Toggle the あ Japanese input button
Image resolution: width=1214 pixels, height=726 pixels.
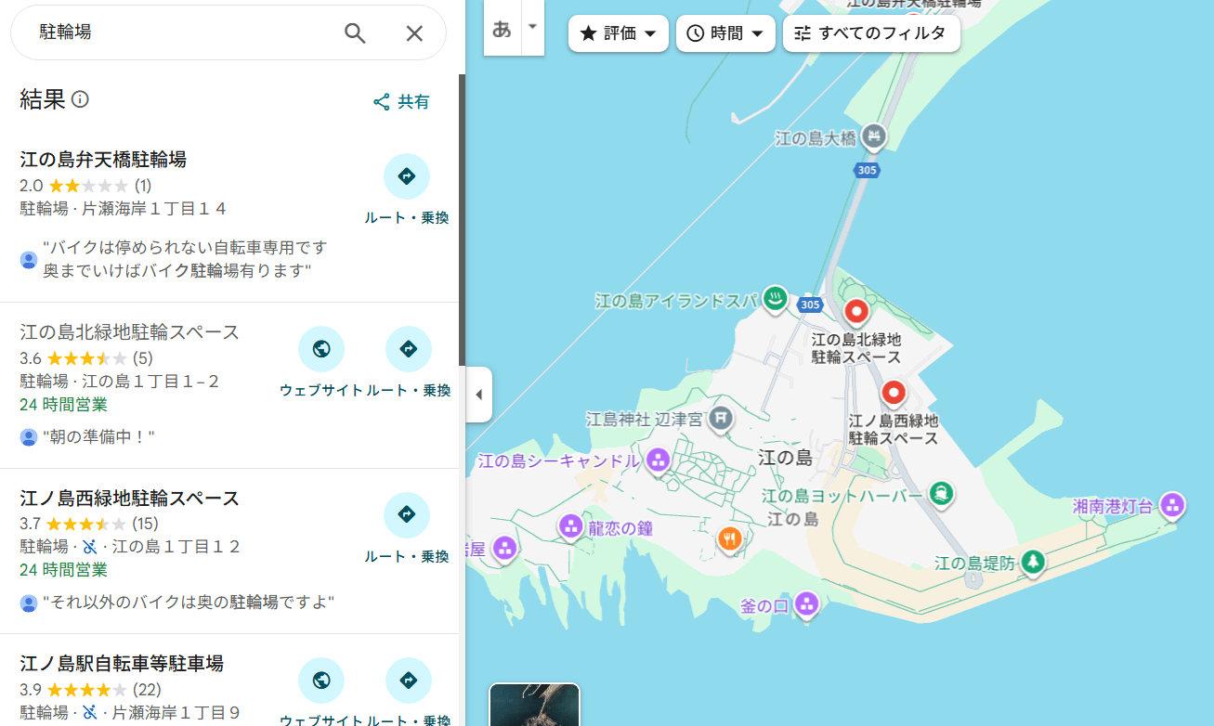click(502, 29)
